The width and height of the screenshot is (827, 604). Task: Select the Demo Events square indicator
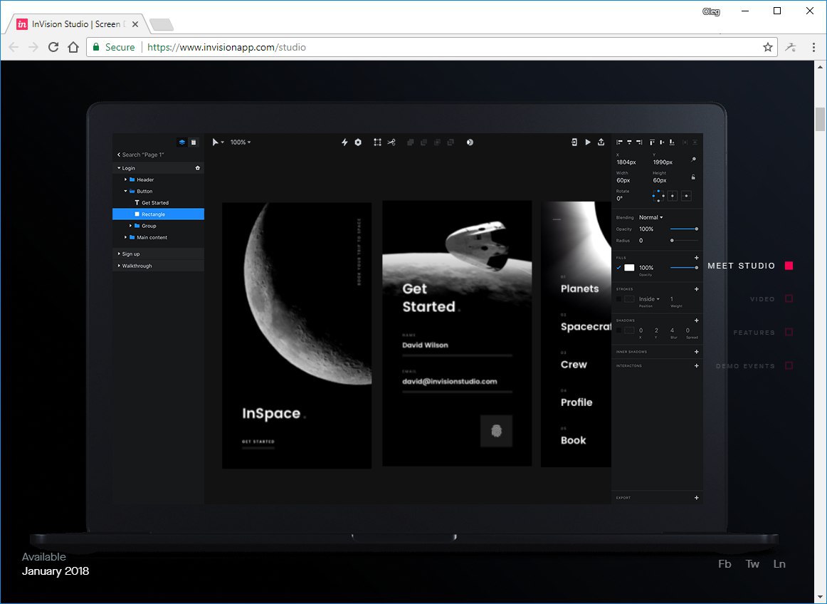789,365
